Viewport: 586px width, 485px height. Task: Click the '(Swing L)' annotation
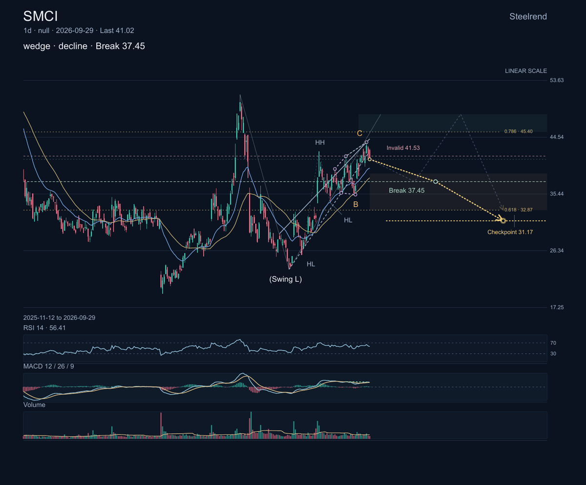[286, 279]
